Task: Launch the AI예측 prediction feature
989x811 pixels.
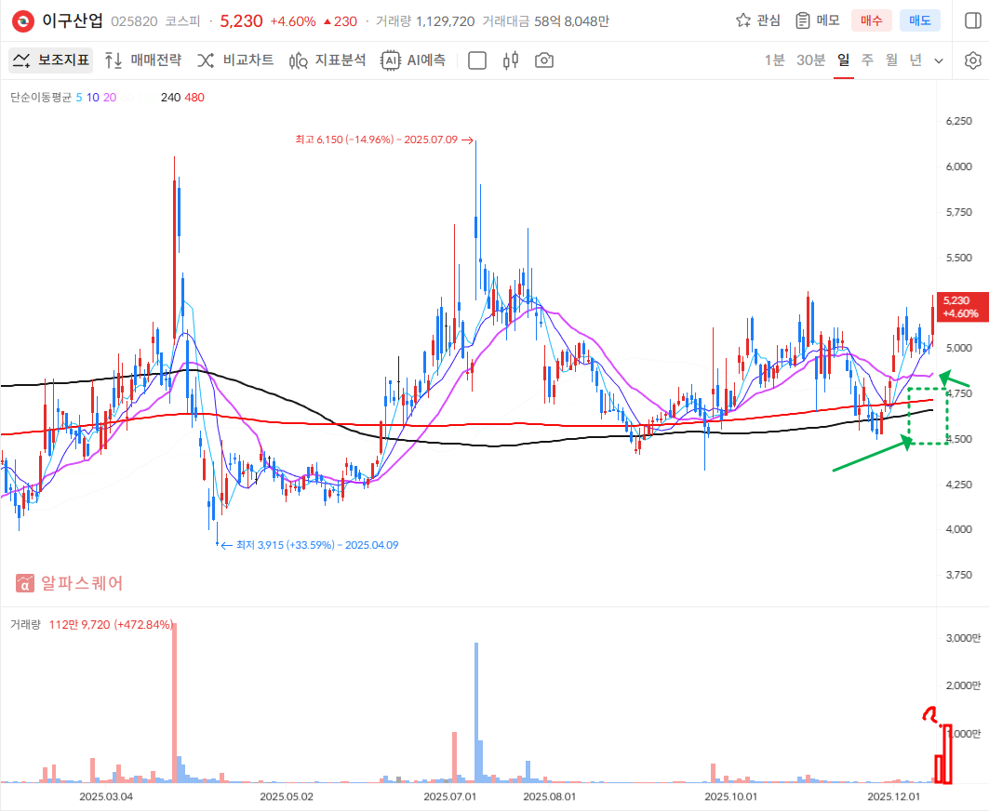Action: click(413, 60)
